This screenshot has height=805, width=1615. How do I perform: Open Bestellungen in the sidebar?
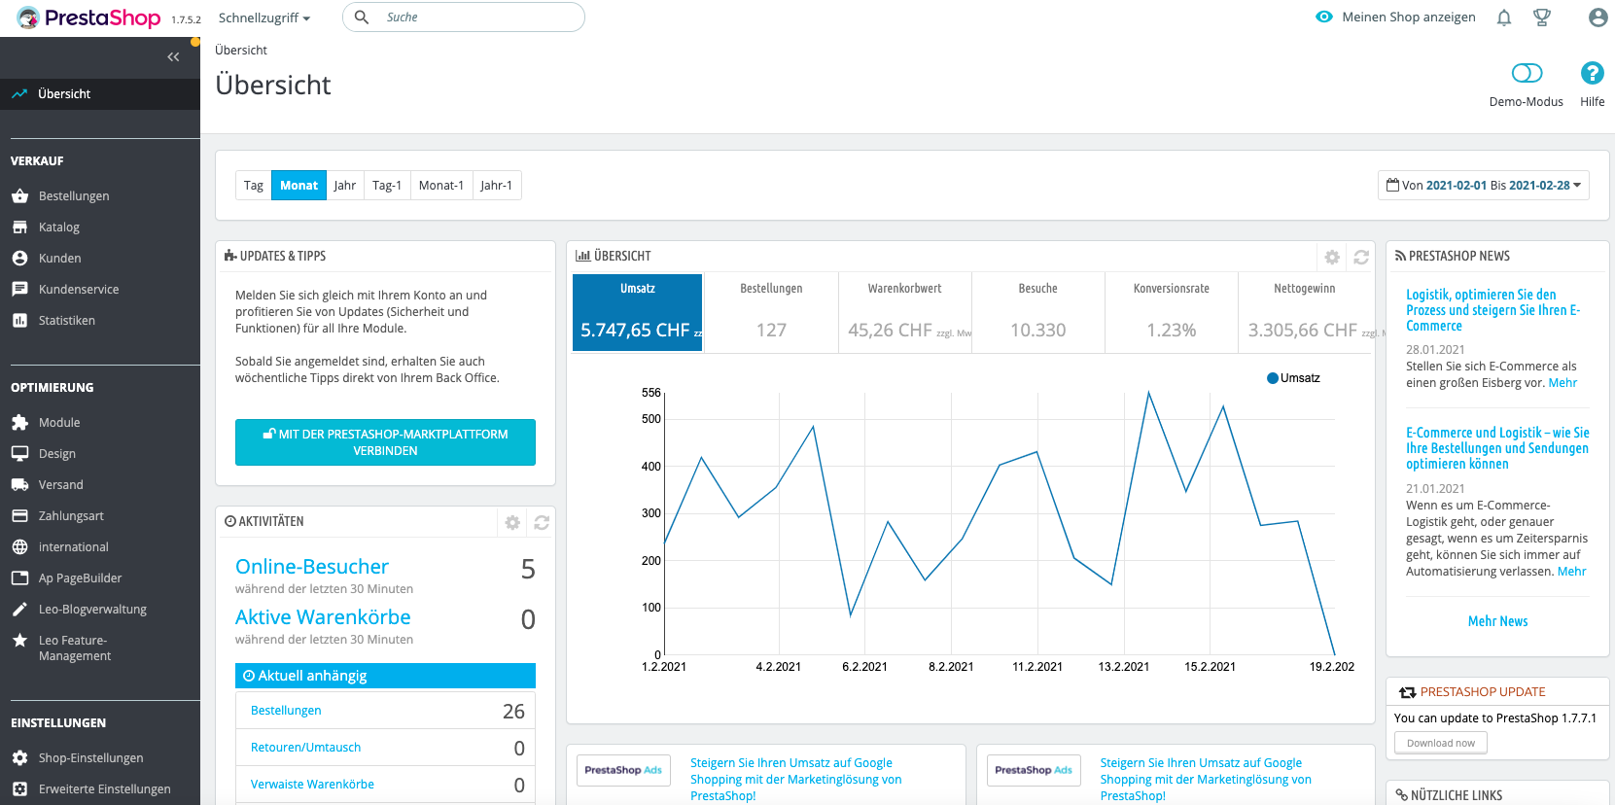[x=74, y=196]
